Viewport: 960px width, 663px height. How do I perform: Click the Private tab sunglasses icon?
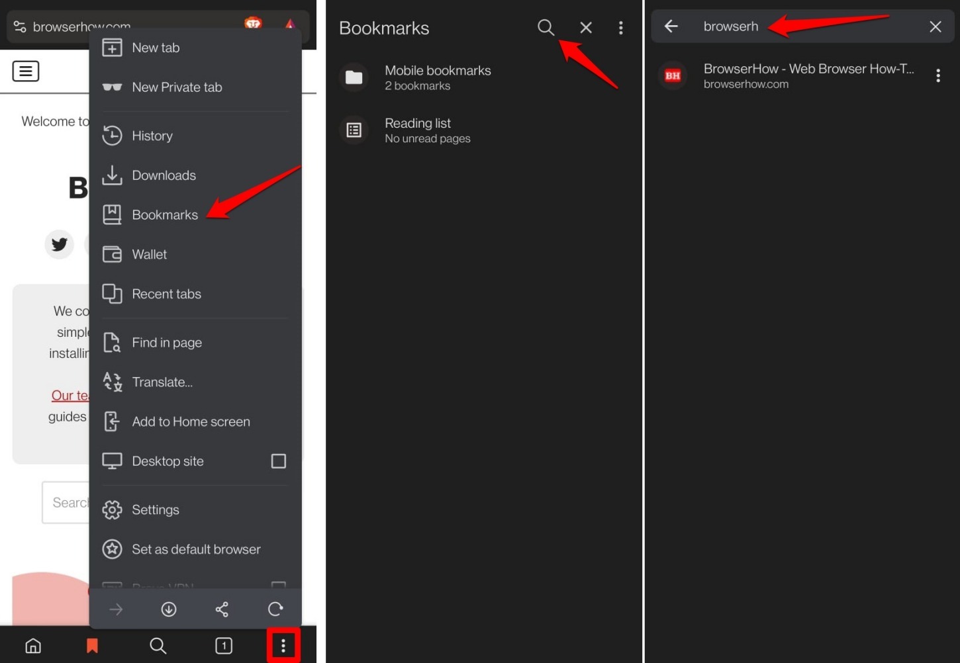112,87
